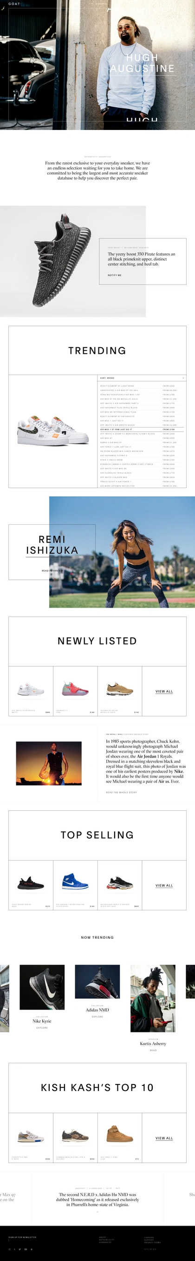Choose Air More Uptempo Reflective entry
Image resolution: width=195 pixels, height=1261 pixels.
142,486
